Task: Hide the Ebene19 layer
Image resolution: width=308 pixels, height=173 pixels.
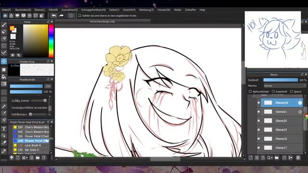Action: (259, 130)
